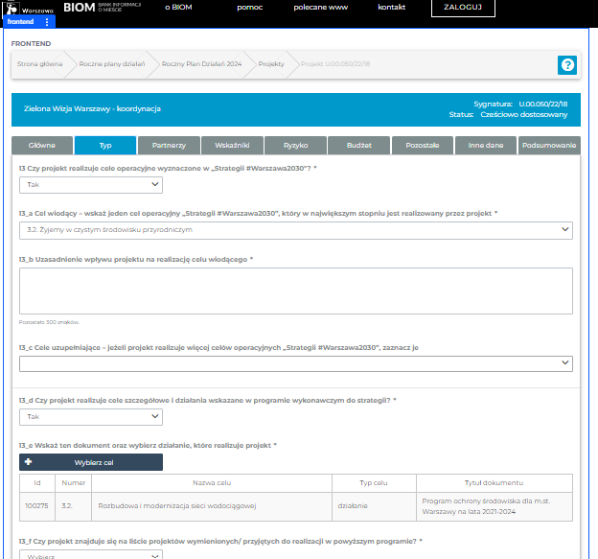
Task: Open the I3_d Tak dropdown
Action: click(91, 417)
